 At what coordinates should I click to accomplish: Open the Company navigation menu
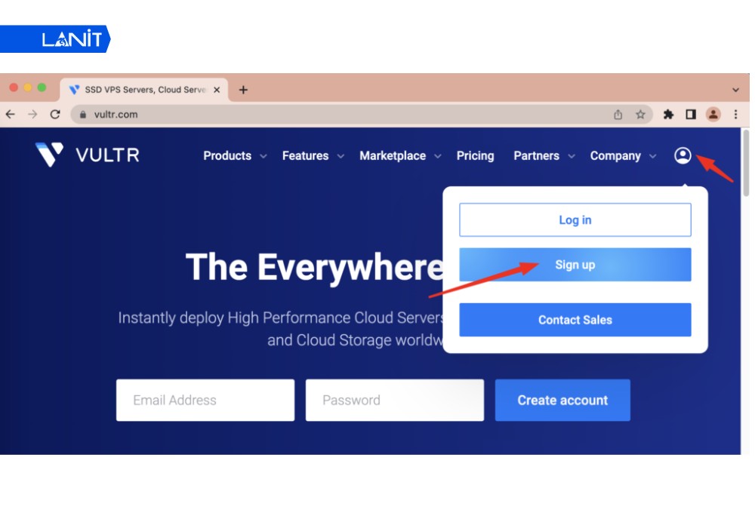pyautogui.click(x=623, y=155)
